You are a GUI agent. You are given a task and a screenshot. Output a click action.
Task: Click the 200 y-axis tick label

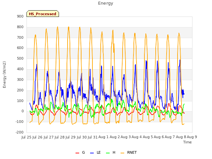[20, 90]
